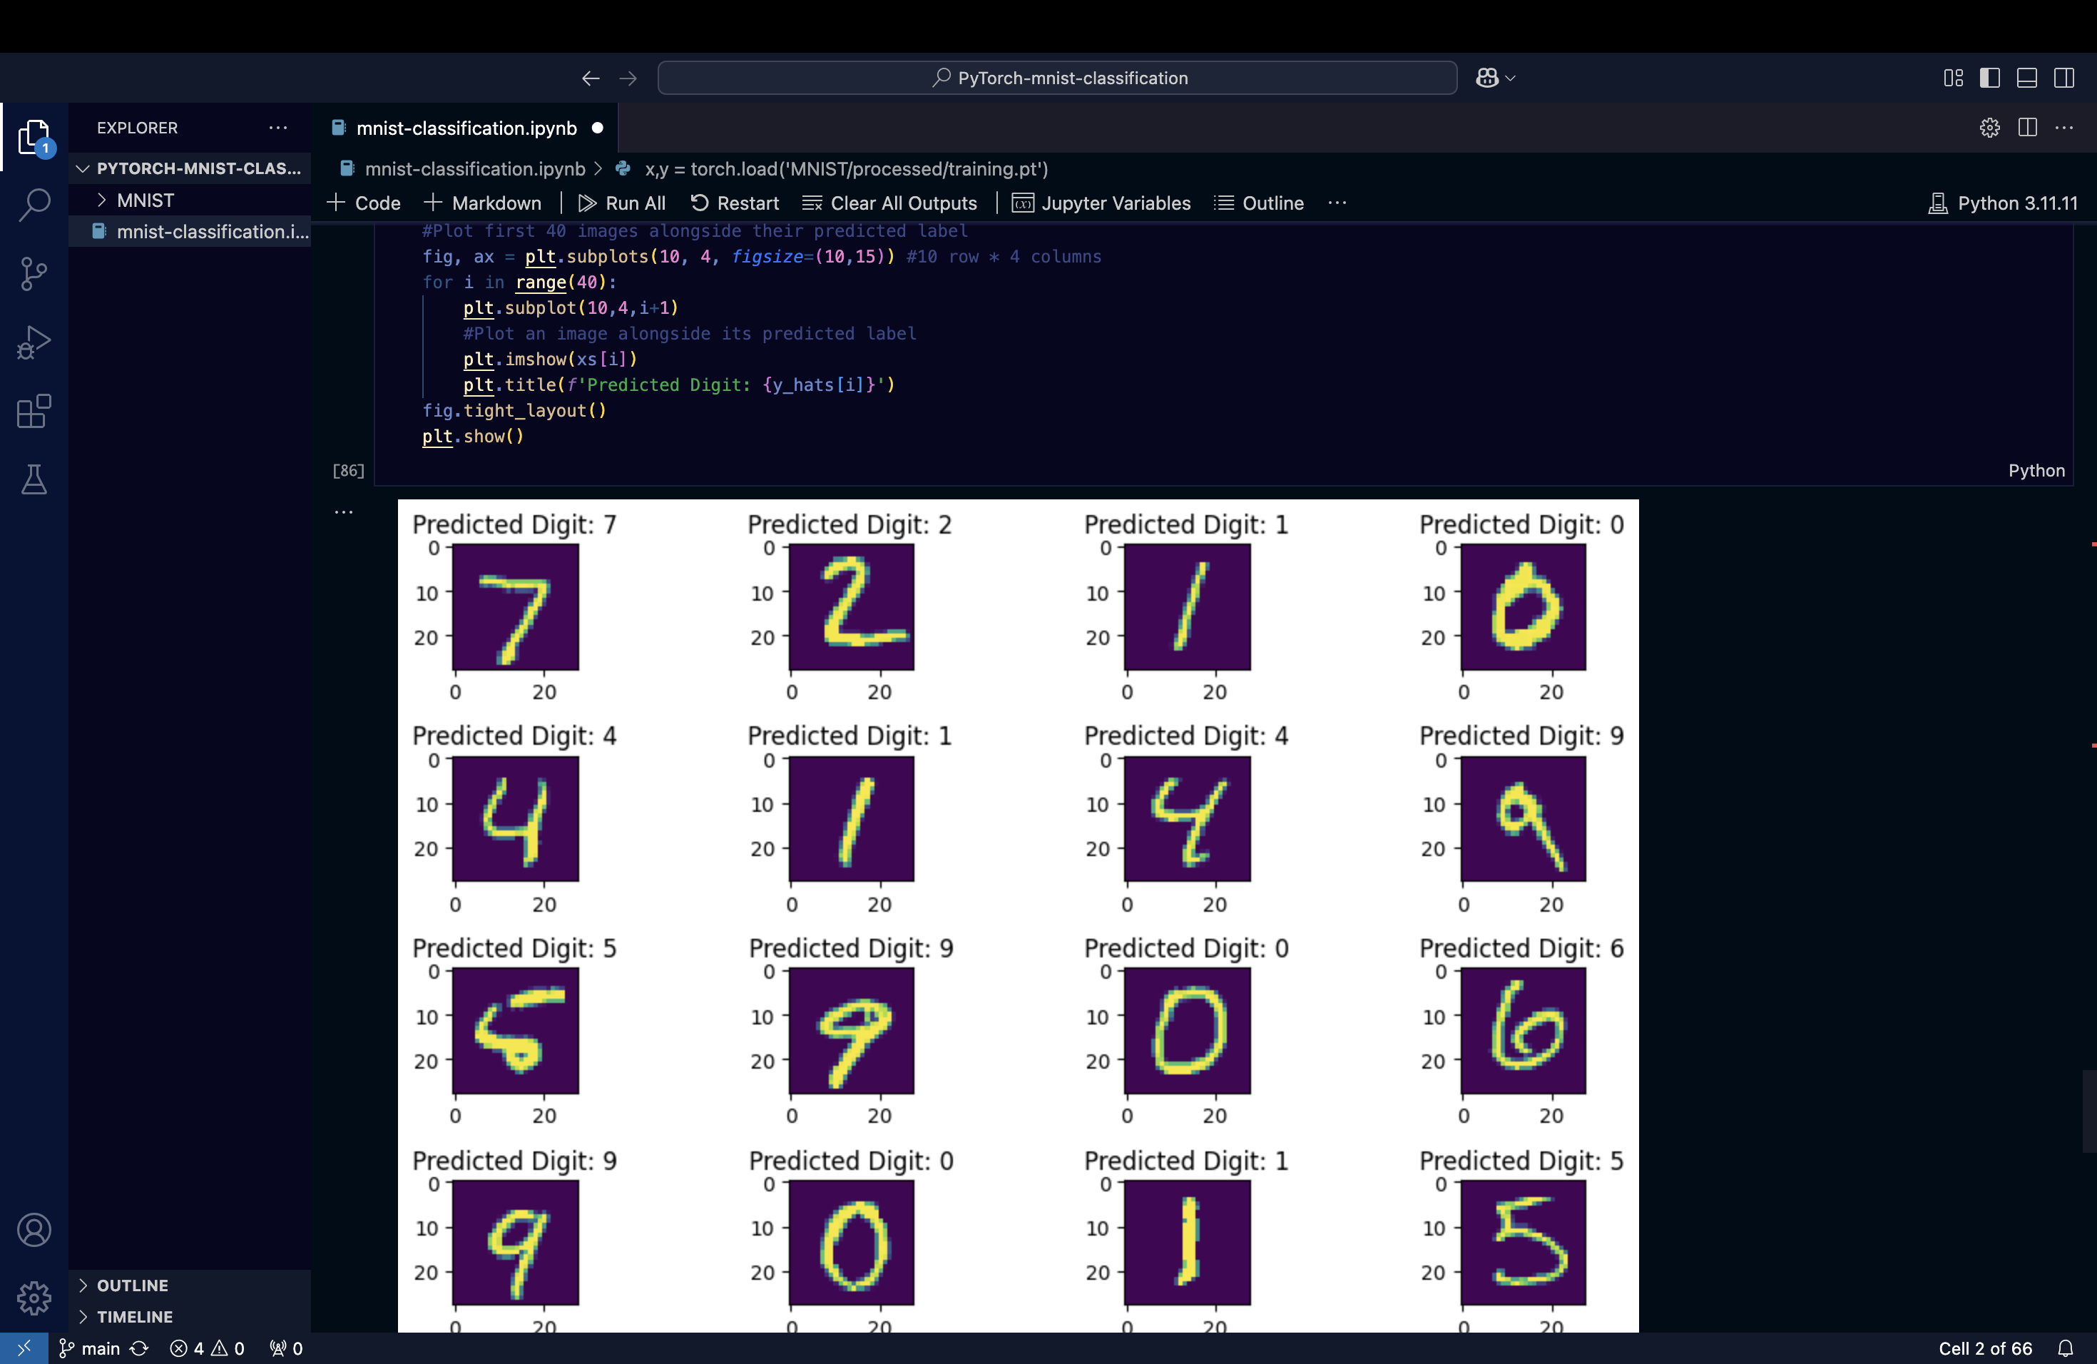Image resolution: width=2097 pixels, height=1364 pixels.
Task: Toggle the bottom panel layout button
Action: [x=2026, y=78]
